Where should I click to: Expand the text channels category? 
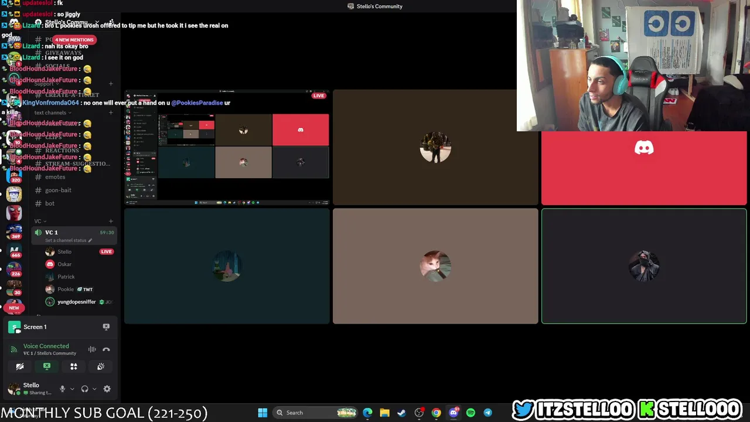[53, 113]
